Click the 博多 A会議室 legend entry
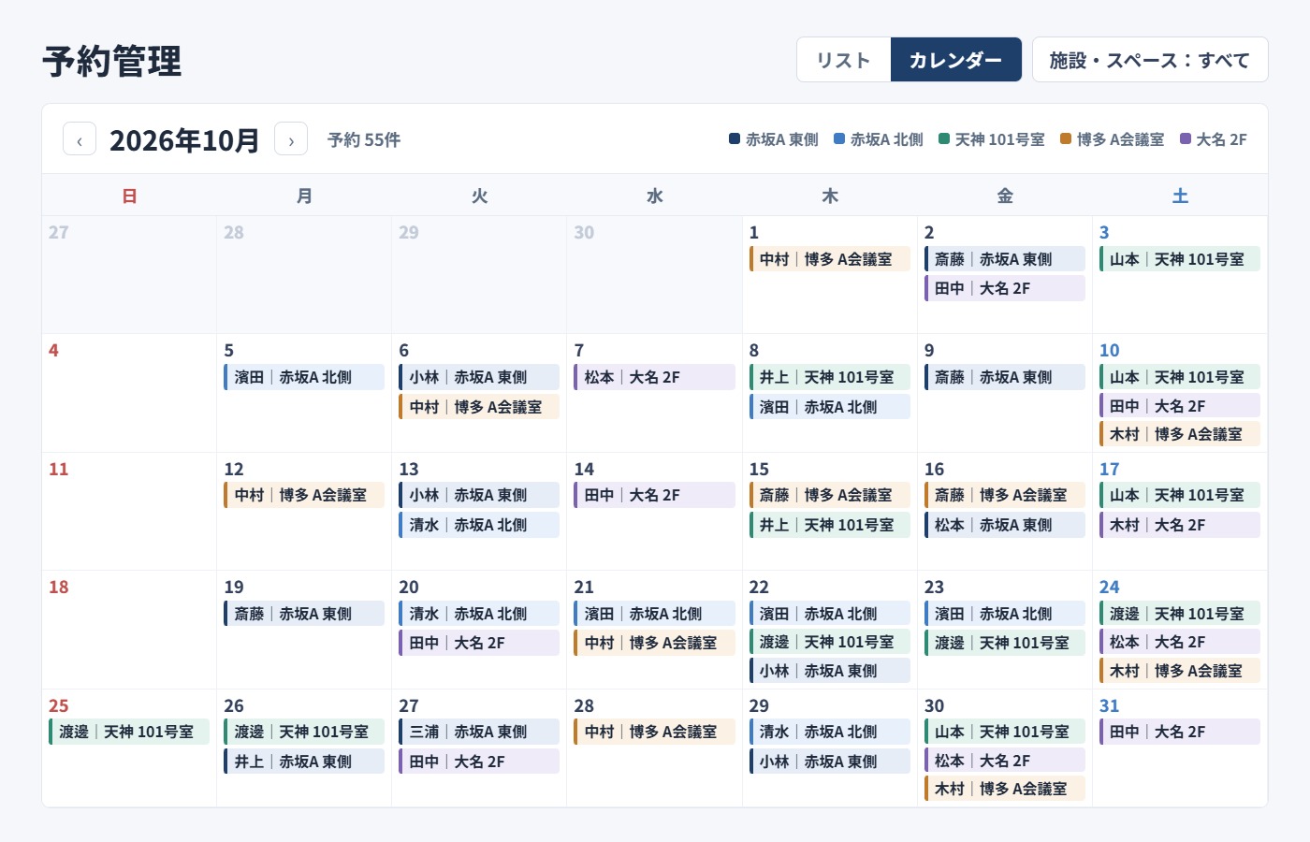 1113,139
